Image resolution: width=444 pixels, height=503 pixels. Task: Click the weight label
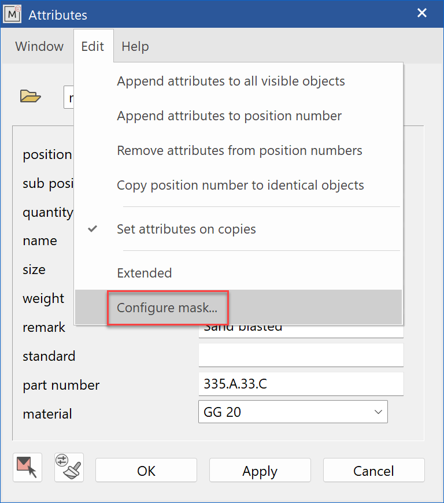(x=43, y=299)
